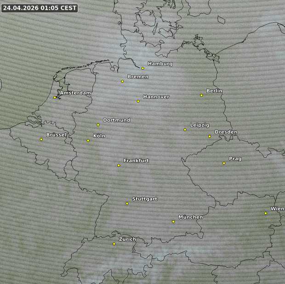
Task: Click the Berlin text label
Action: (214, 91)
